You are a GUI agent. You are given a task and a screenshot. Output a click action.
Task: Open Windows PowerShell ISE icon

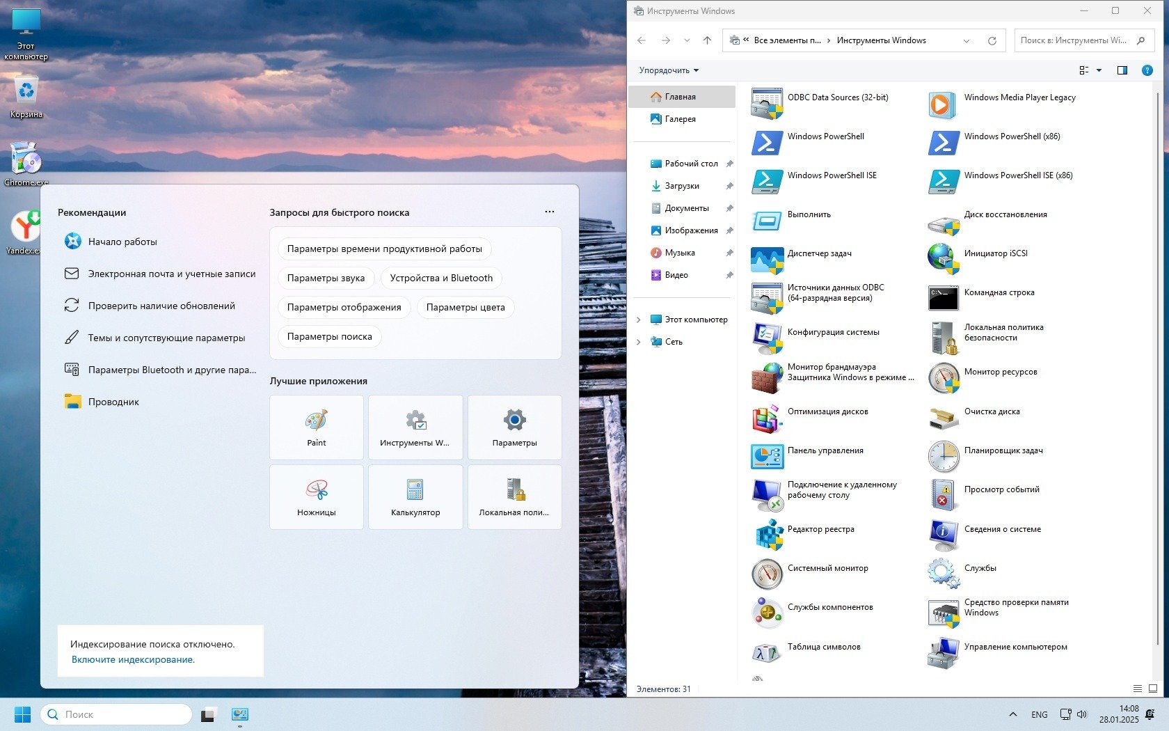pos(767,181)
